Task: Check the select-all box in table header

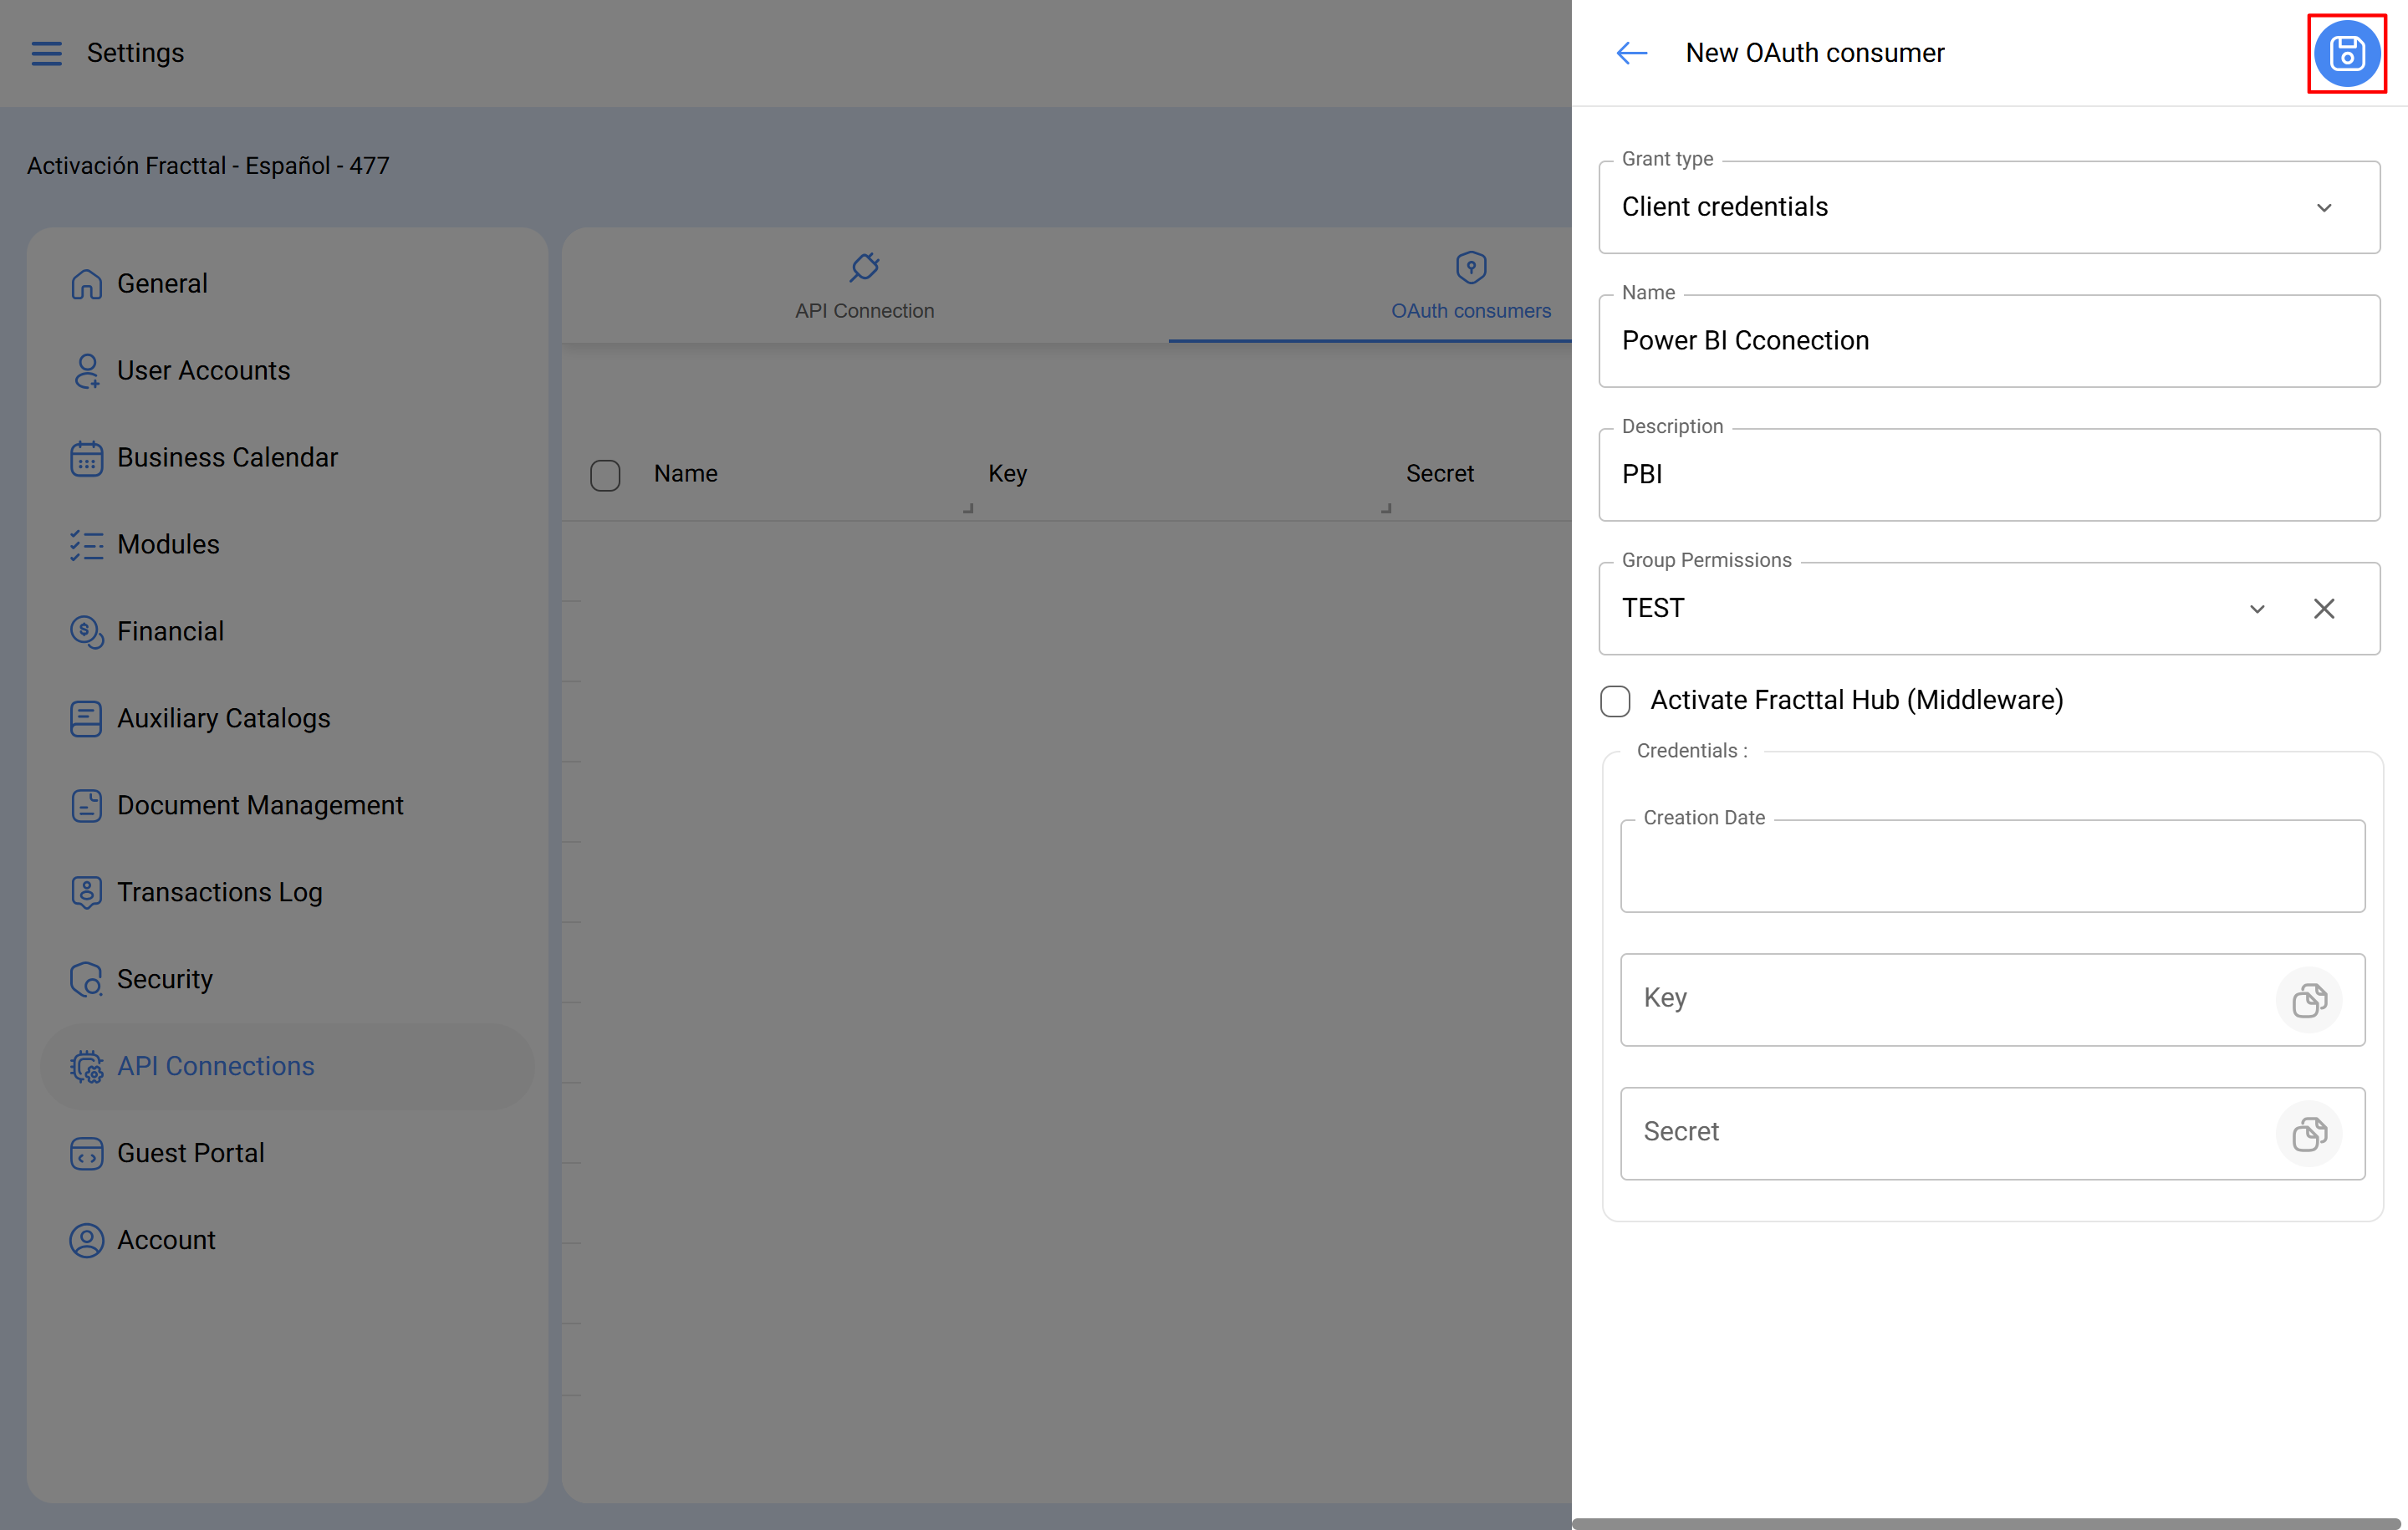Action: click(605, 475)
